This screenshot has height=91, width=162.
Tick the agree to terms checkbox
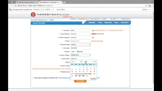[32, 78]
